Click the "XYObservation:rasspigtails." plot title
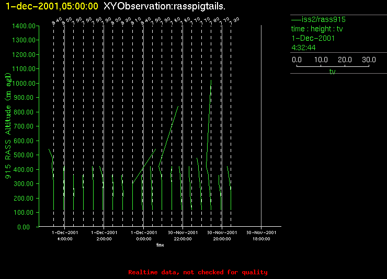The height and width of the screenshot is (279, 387). pyautogui.click(x=164, y=6)
